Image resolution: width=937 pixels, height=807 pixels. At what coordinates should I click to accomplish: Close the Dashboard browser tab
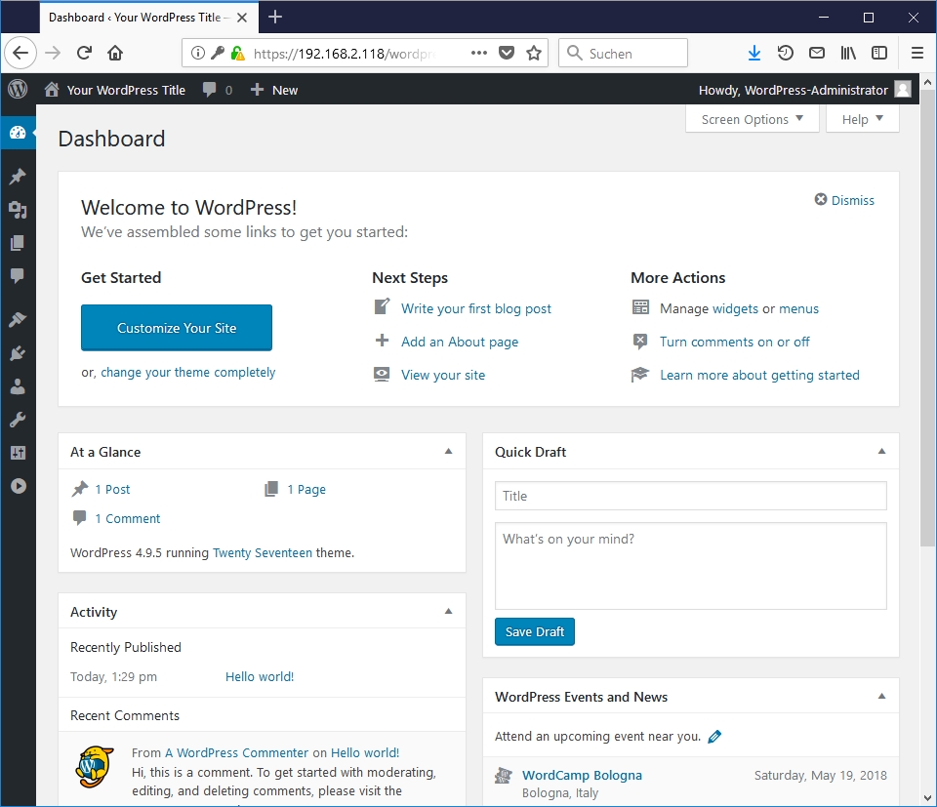242,18
